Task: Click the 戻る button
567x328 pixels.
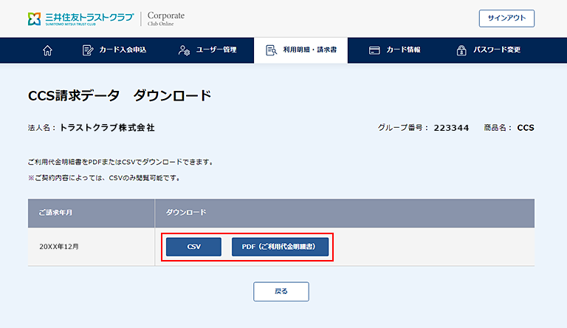Action: coord(281,292)
